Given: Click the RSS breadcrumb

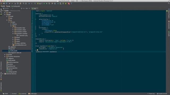Looking at the screenshot, I should point(3,6).
